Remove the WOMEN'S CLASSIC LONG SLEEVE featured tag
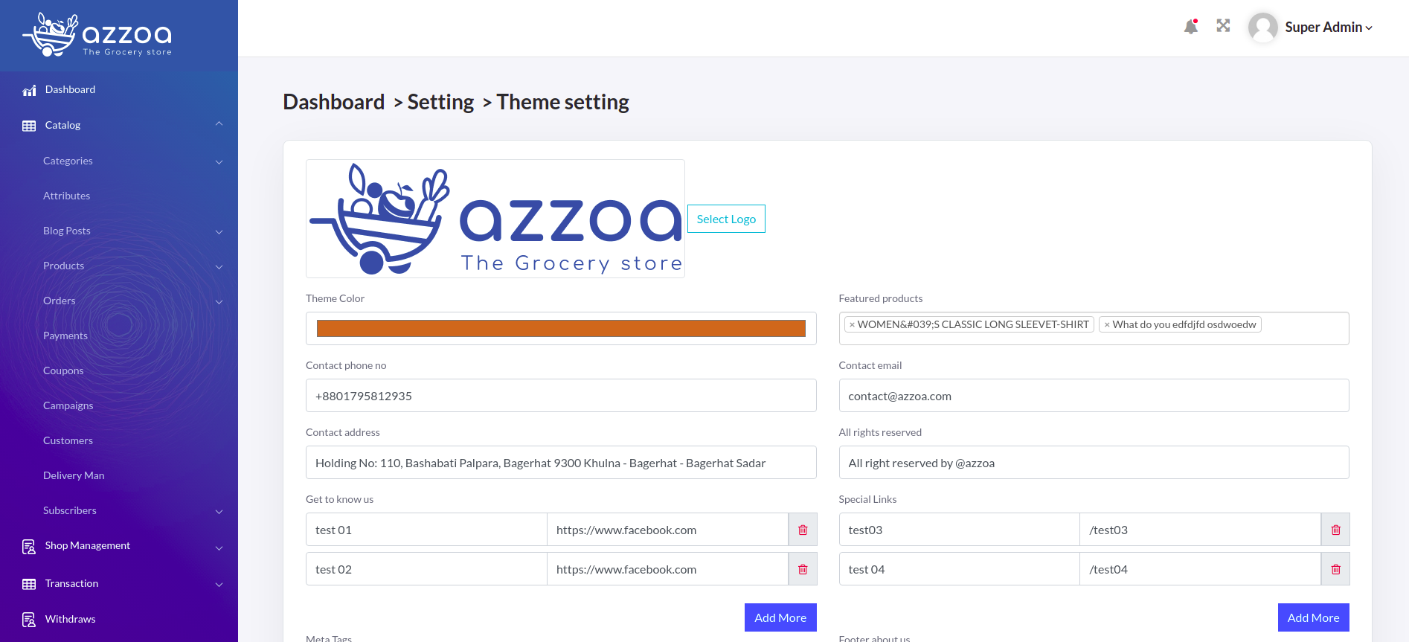The height and width of the screenshot is (642, 1409). pos(852,325)
